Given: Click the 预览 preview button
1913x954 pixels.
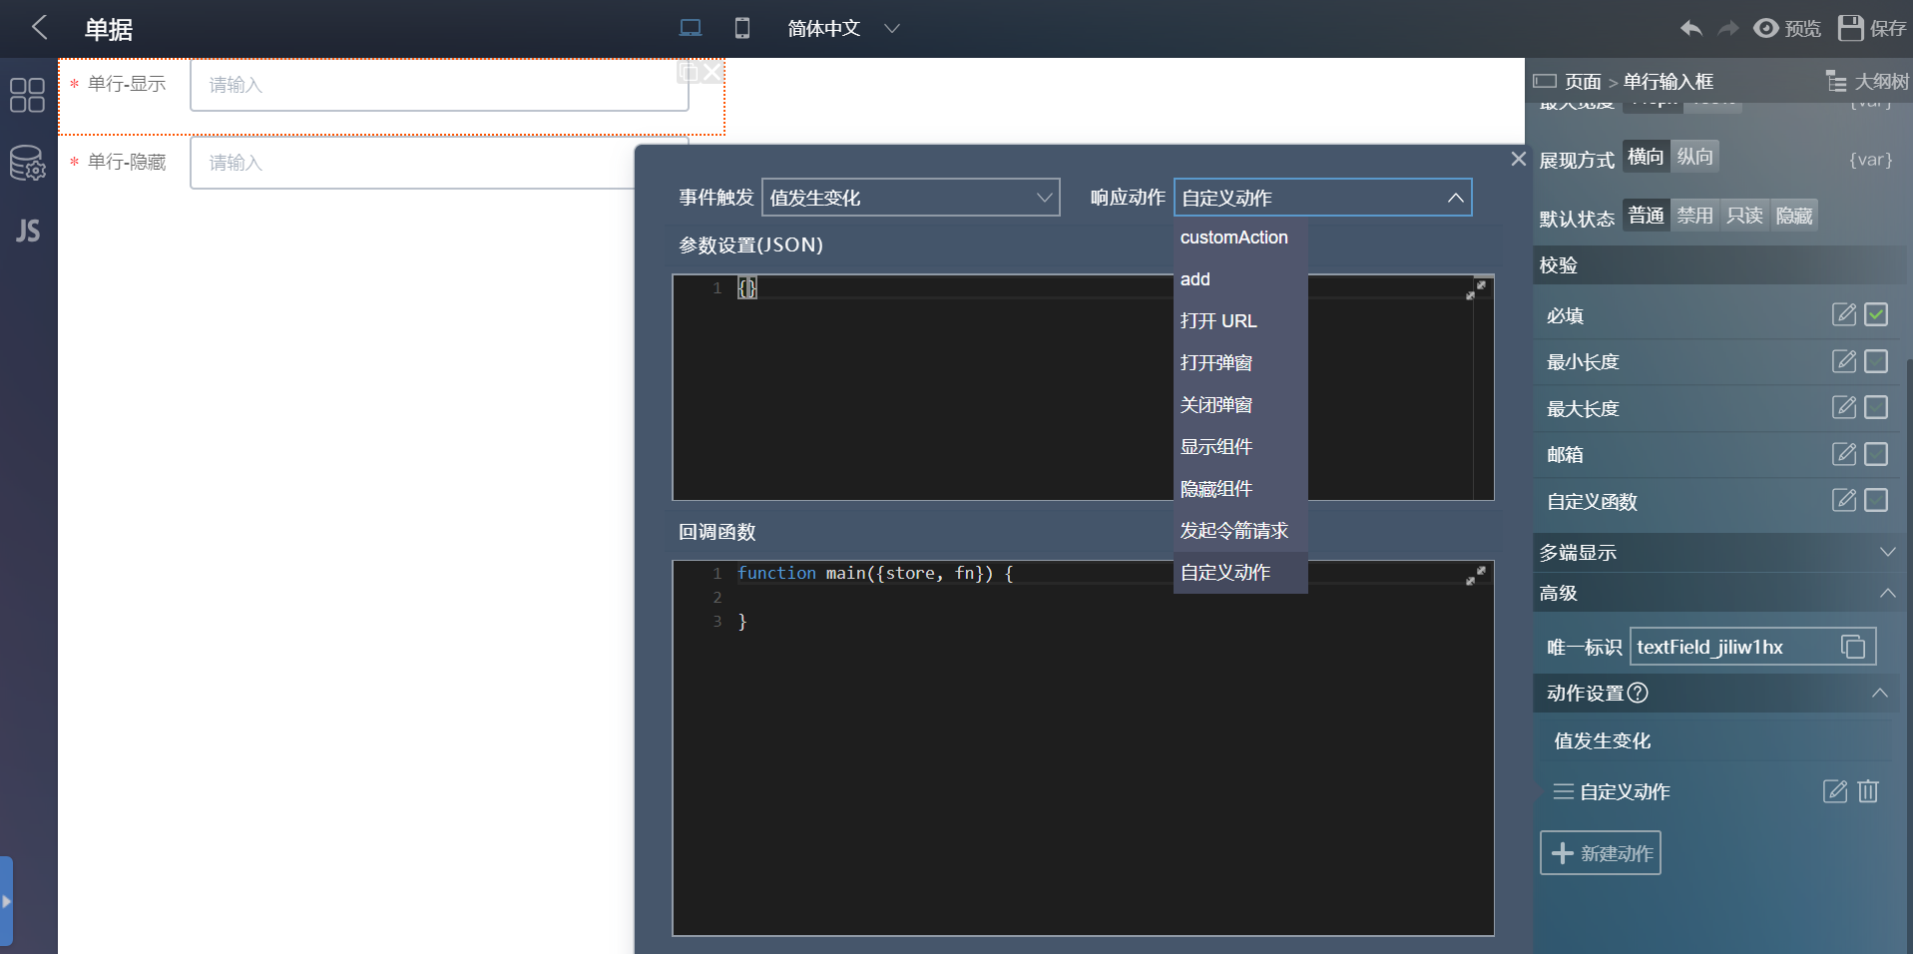Looking at the screenshot, I should [x=1787, y=28].
